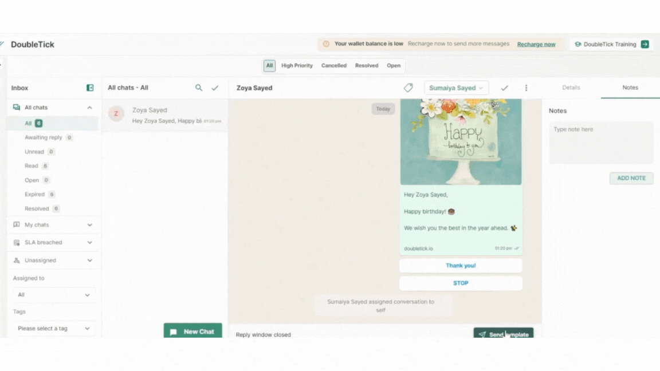Click Zoya Sayed's avatar in chat list
This screenshot has width=660, height=371.
point(116,113)
